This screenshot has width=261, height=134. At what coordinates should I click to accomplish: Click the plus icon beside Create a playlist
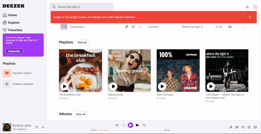click(x=7, y=84)
